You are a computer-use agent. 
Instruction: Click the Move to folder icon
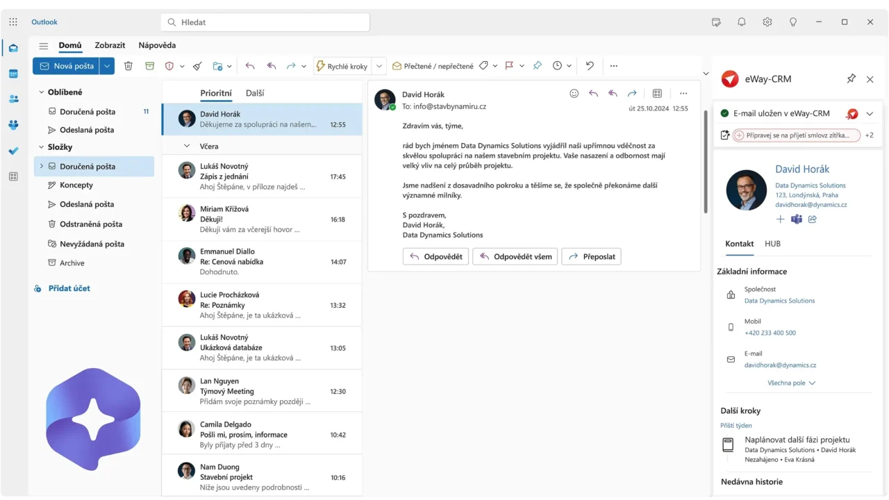pos(218,66)
